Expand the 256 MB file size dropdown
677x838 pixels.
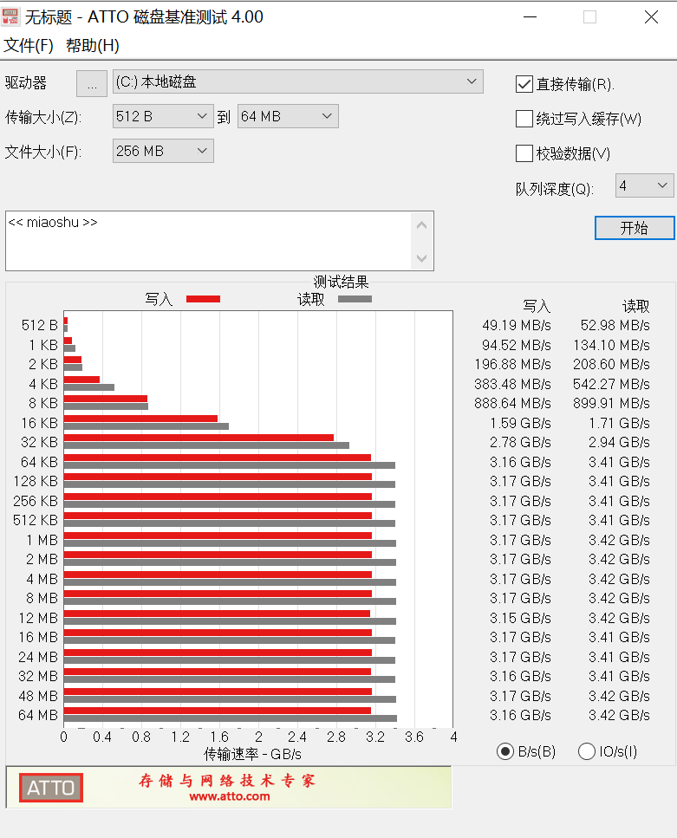163,151
